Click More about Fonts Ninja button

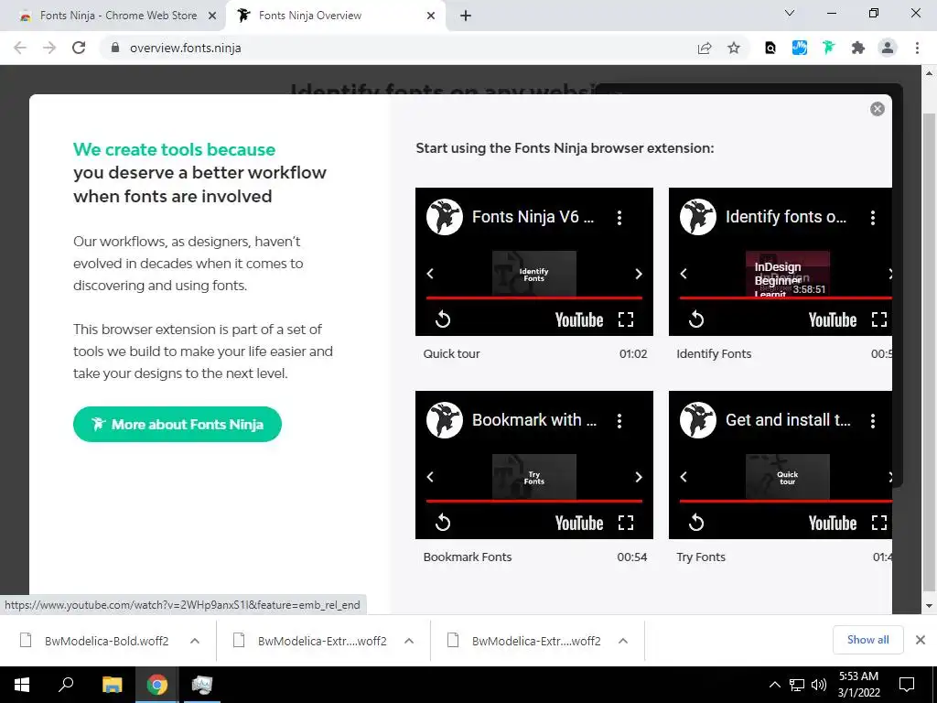pyautogui.click(x=178, y=425)
